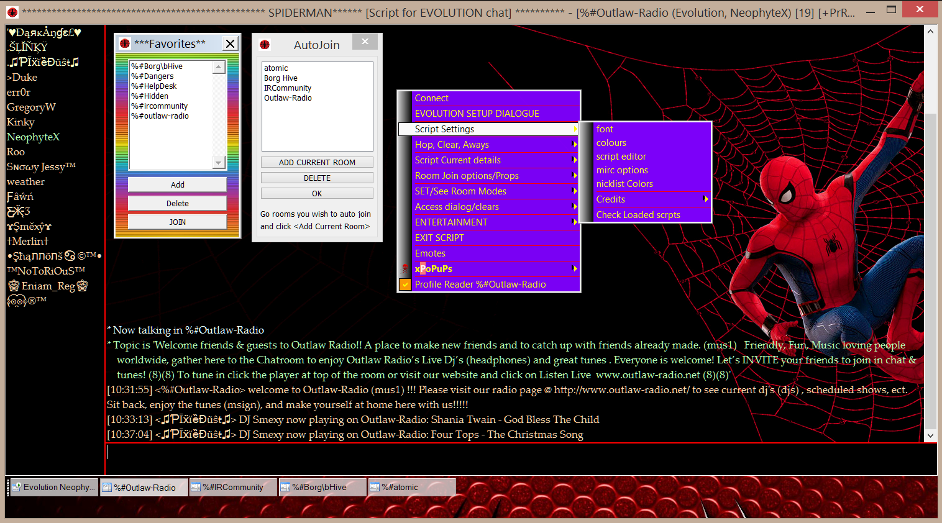Image resolution: width=942 pixels, height=523 pixels.
Task: Click chat window scroll up arrow
Action: click(x=930, y=32)
